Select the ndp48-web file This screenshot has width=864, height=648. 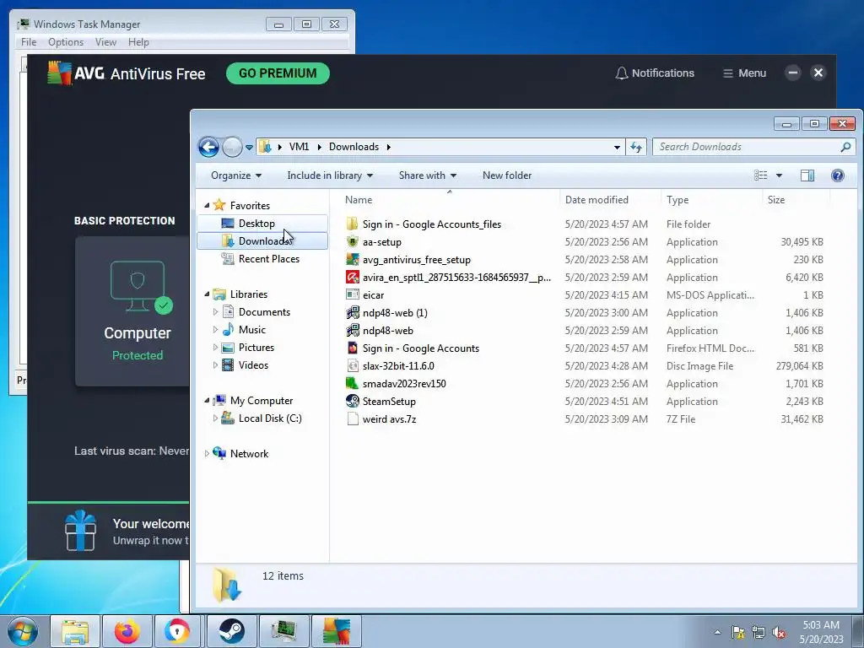coord(388,331)
